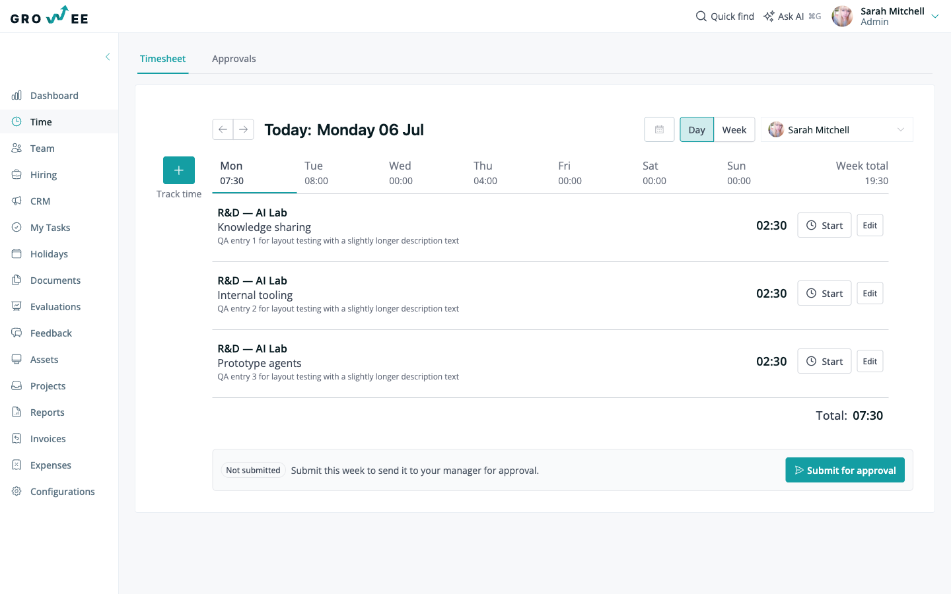Click the Hiring briefcase icon

(x=17, y=174)
